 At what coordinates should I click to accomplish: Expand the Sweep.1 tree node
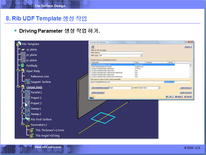point(22,109)
